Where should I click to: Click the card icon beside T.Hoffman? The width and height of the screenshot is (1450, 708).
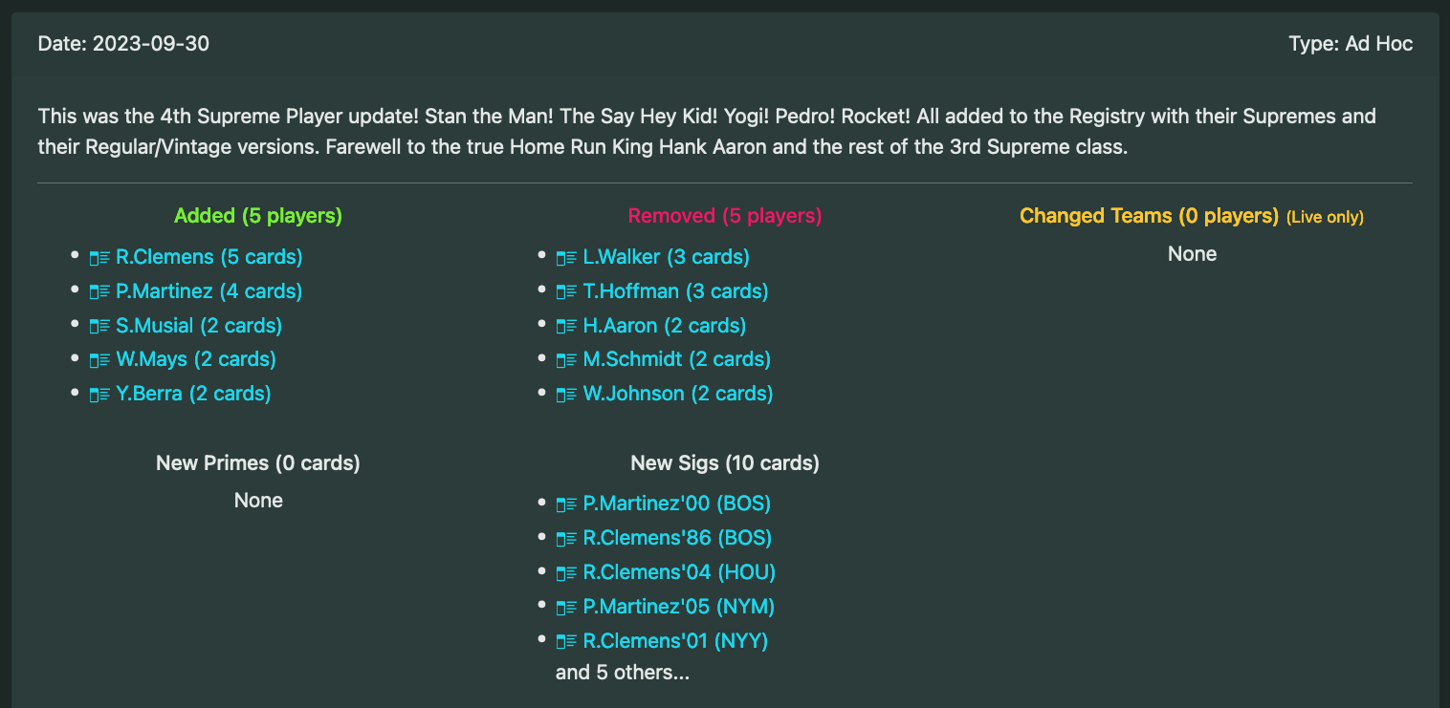coord(564,290)
